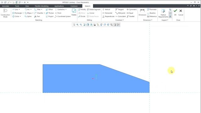Screen dimensions: 201x113
Task: Apply the Tangent constraint
Action: click(119, 9)
